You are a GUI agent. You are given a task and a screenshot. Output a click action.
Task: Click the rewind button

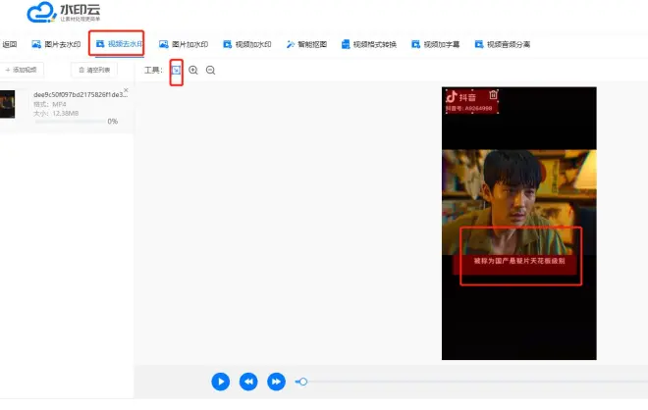click(249, 381)
